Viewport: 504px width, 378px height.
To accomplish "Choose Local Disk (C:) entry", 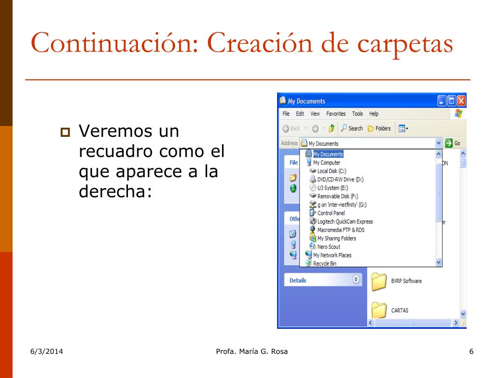I will tap(332, 171).
